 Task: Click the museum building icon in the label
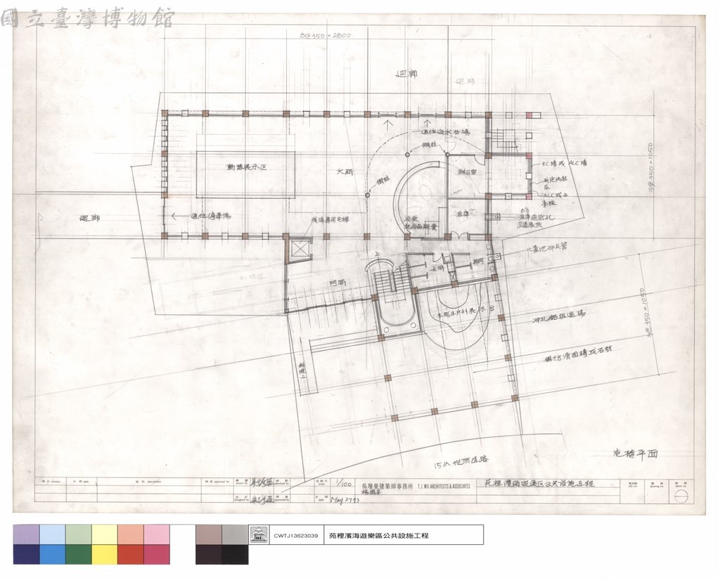259,535
